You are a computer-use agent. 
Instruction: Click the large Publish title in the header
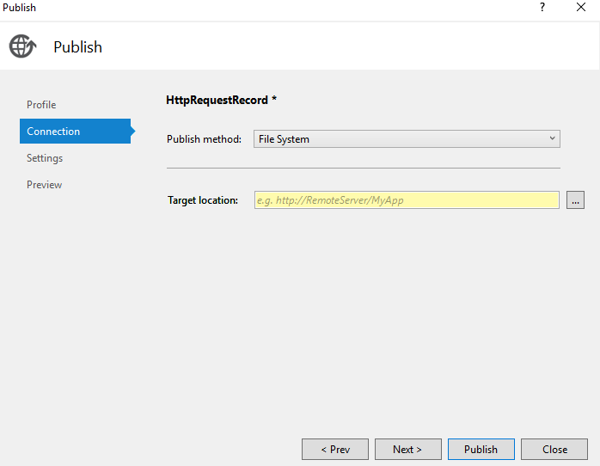pos(77,47)
